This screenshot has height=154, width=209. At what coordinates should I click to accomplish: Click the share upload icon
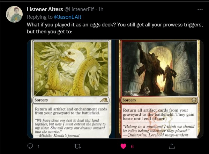(172, 146)
